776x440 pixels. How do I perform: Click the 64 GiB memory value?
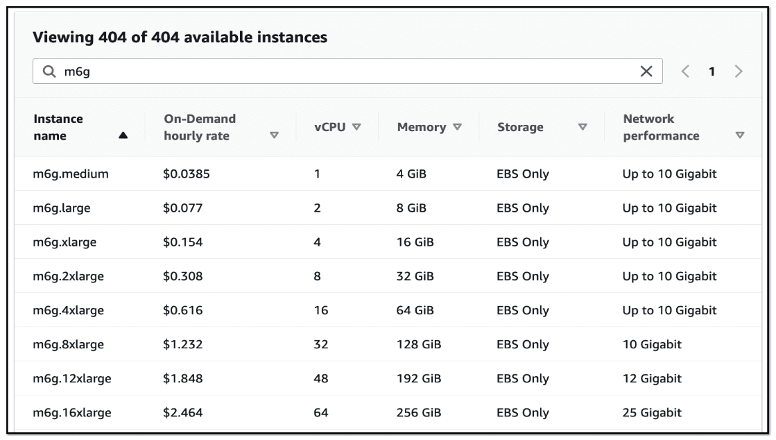[x=415, y=311]
